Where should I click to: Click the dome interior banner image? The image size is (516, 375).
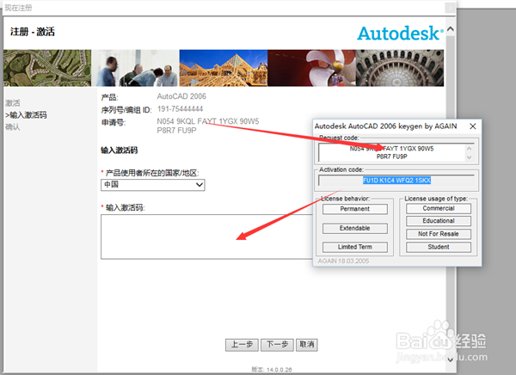pyautogui.click(x=400, y=68)
